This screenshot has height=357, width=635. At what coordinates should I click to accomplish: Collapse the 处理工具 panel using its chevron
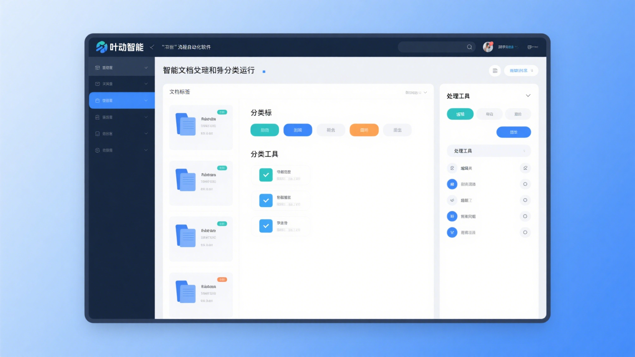click(528, 96)
